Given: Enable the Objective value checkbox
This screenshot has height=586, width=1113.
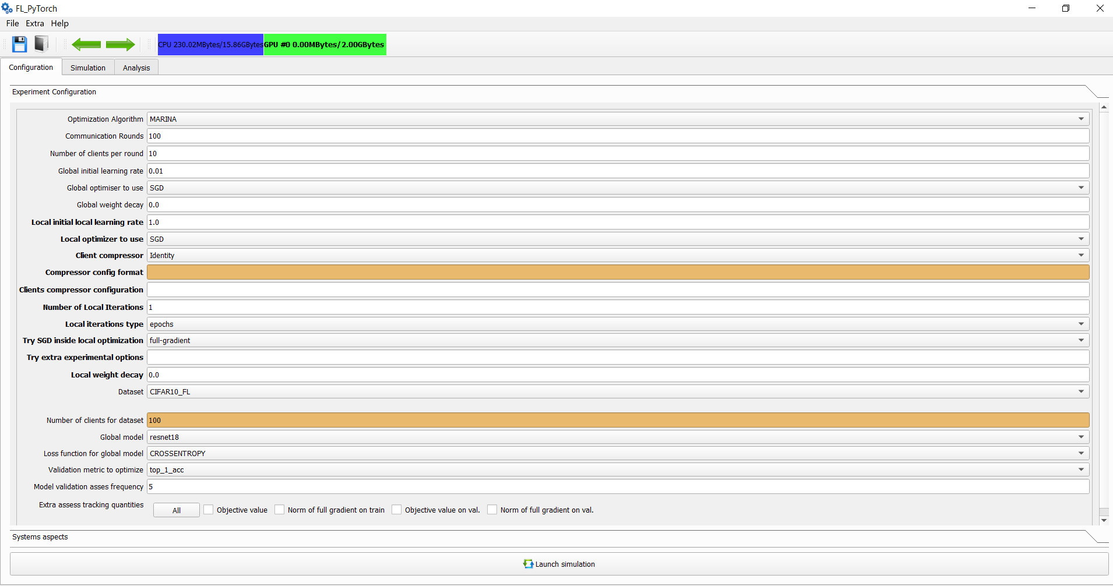Looking at the screenshot, I should point(209,510).
